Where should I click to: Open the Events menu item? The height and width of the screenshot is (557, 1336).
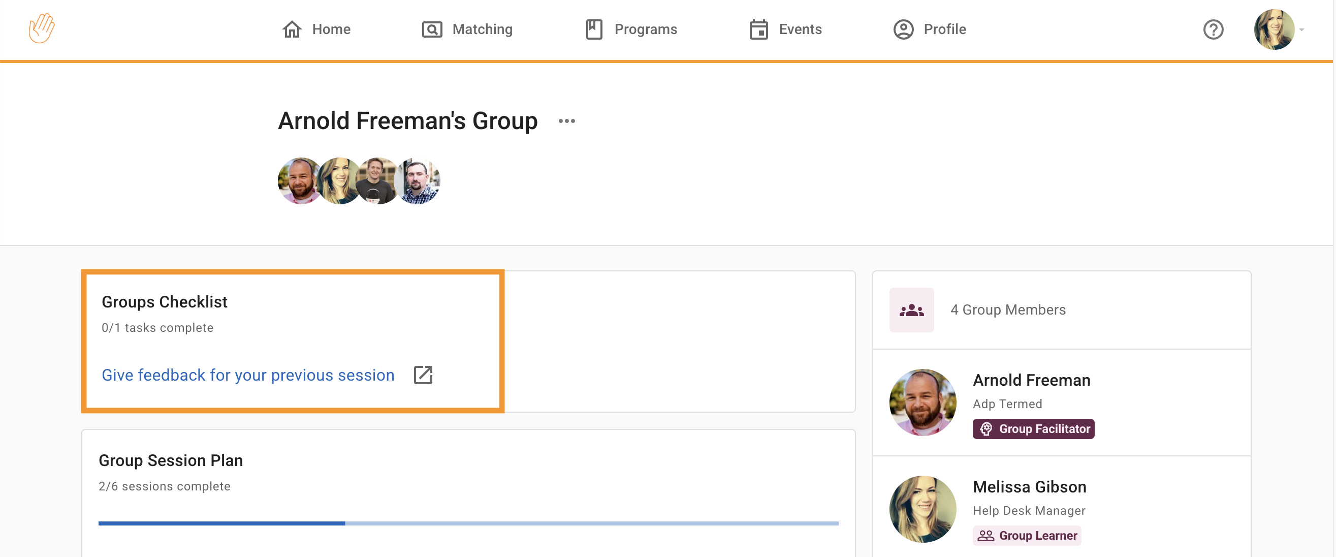(800, 29)
